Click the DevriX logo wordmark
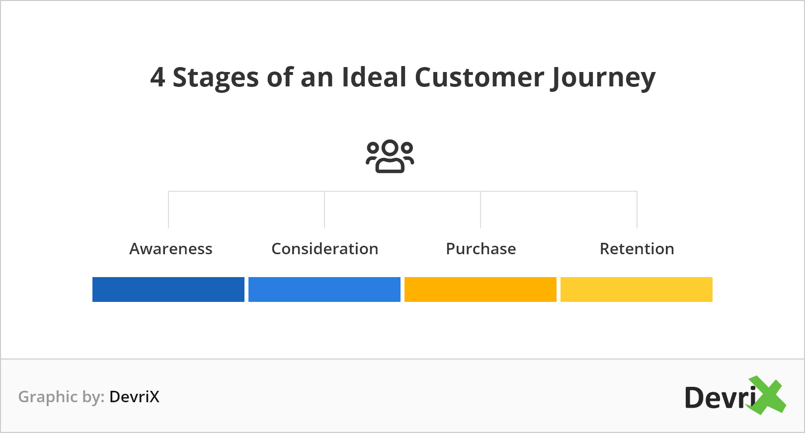 tap(735, 396)
